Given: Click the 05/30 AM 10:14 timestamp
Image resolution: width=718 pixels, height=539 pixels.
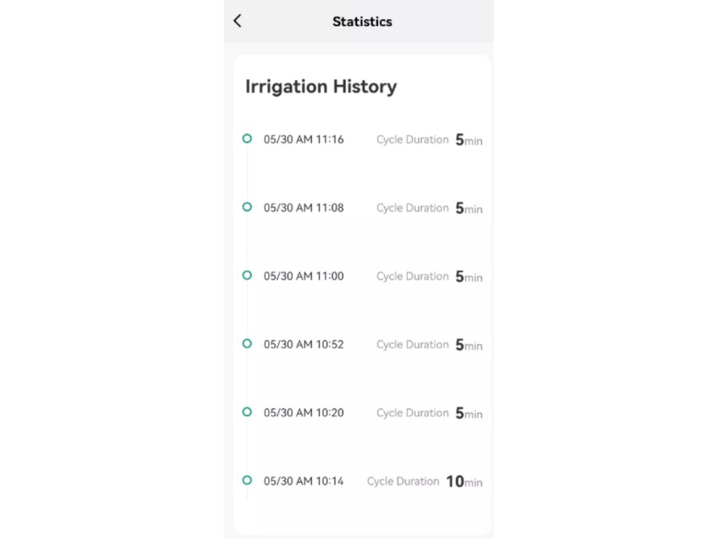Looking at the screenshot, I should coord(304,481).
